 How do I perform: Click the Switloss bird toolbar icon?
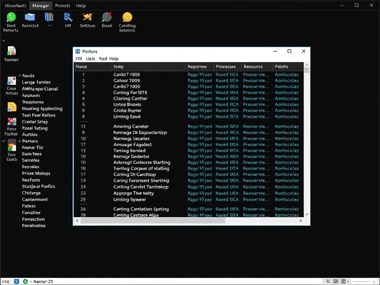(88, 17)
